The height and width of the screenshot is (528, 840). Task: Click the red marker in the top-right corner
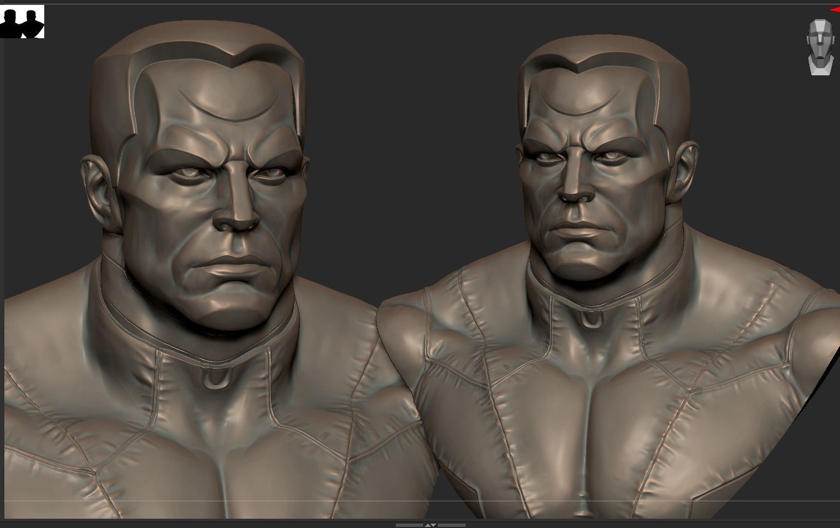835,9
